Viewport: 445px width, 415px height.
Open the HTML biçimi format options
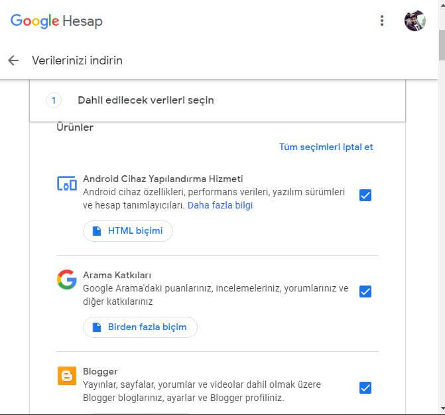coord(128,231)
